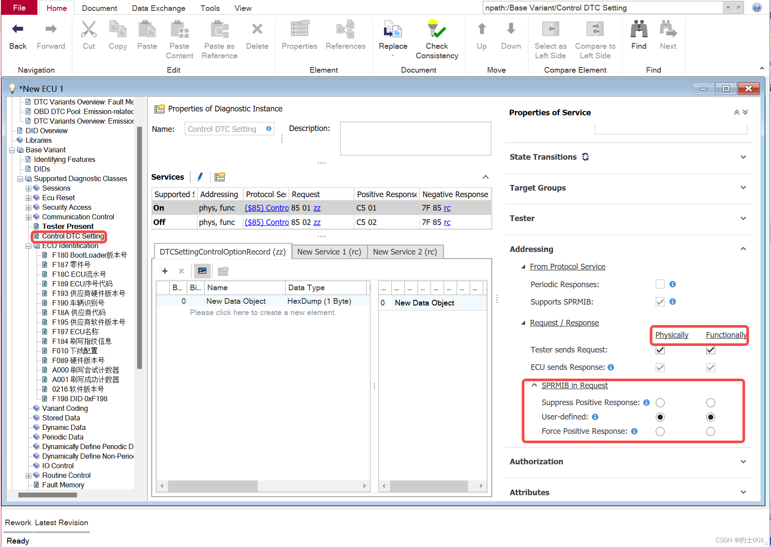Screen dimensions: 771x547
Task: Collapse the Services section chevron
Action: pos(485,177)
